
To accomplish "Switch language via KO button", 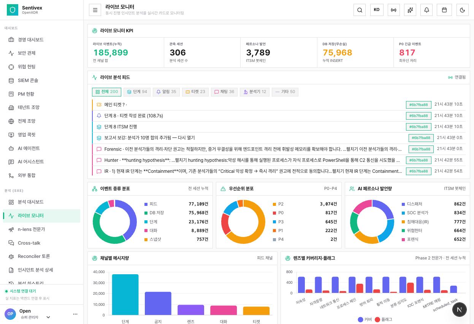I will 377,10.
